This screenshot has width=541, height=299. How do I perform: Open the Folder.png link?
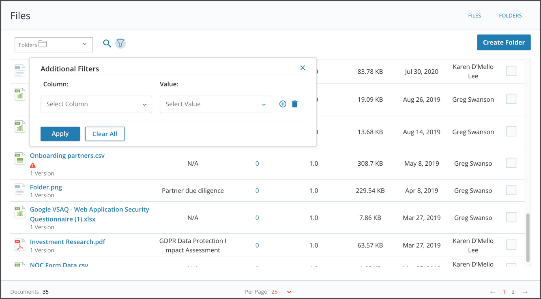tap(46, 187)
